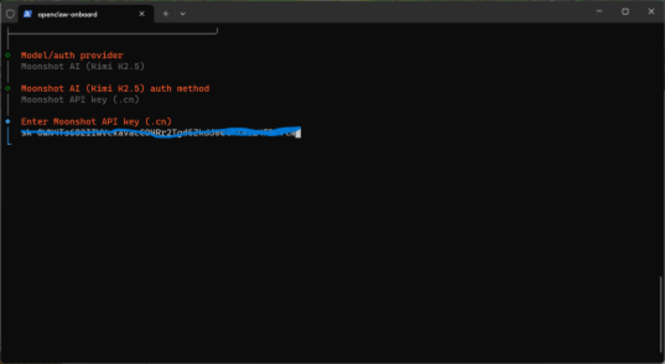Click the gray "Moonshot API key (.cn)" answer text
Image resolution: width=665 pixels, height=364 pixels.
coord(80,99)
